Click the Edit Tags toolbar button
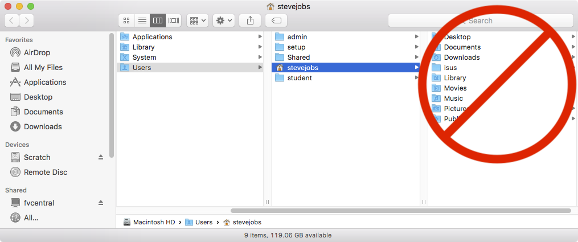Screen dimensions: 578x242 click(x=276, y=20)
